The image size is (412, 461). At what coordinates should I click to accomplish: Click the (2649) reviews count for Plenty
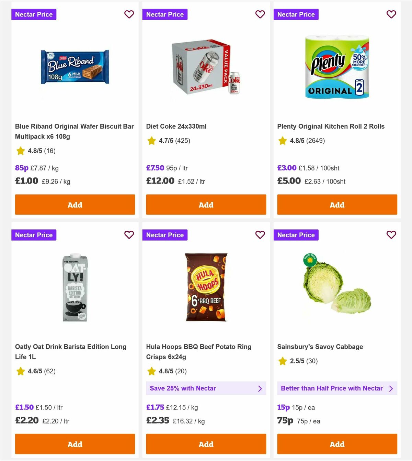[314, 141]
